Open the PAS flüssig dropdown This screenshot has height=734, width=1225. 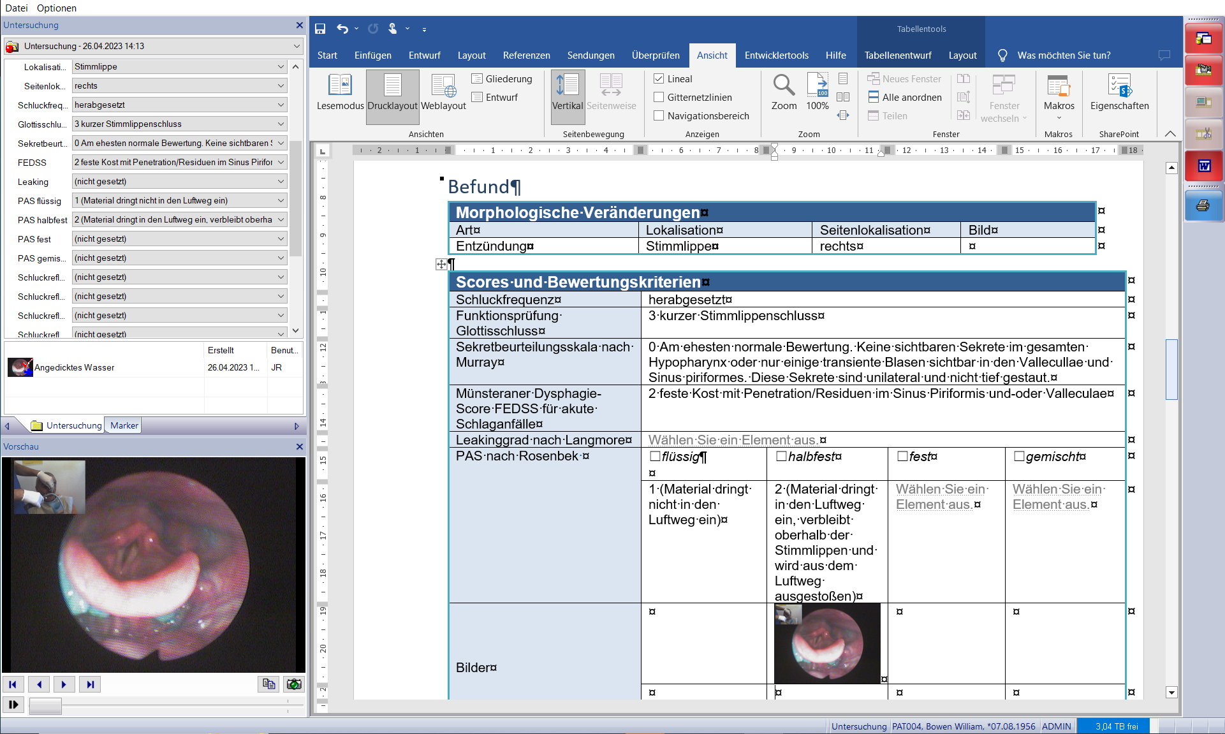point(281,200)
